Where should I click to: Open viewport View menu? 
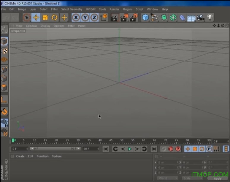pos(19,26)
